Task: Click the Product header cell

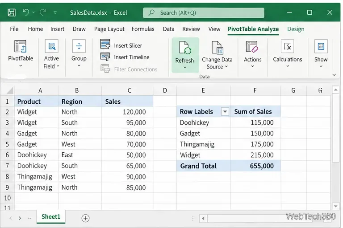Action: click(36, 102)
